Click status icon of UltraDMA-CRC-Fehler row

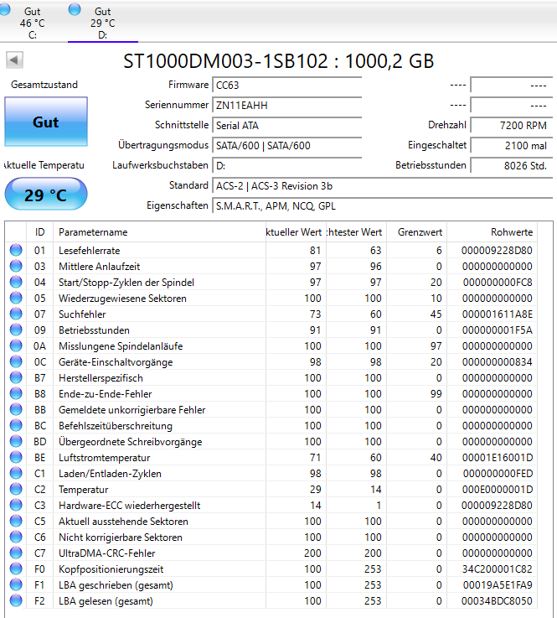[16, 553]
